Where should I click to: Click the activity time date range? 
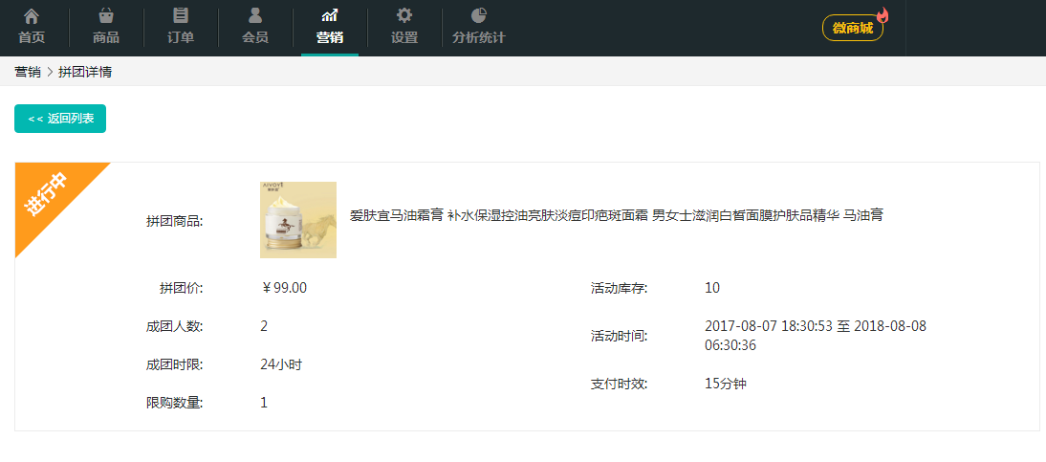click(815, 336)
